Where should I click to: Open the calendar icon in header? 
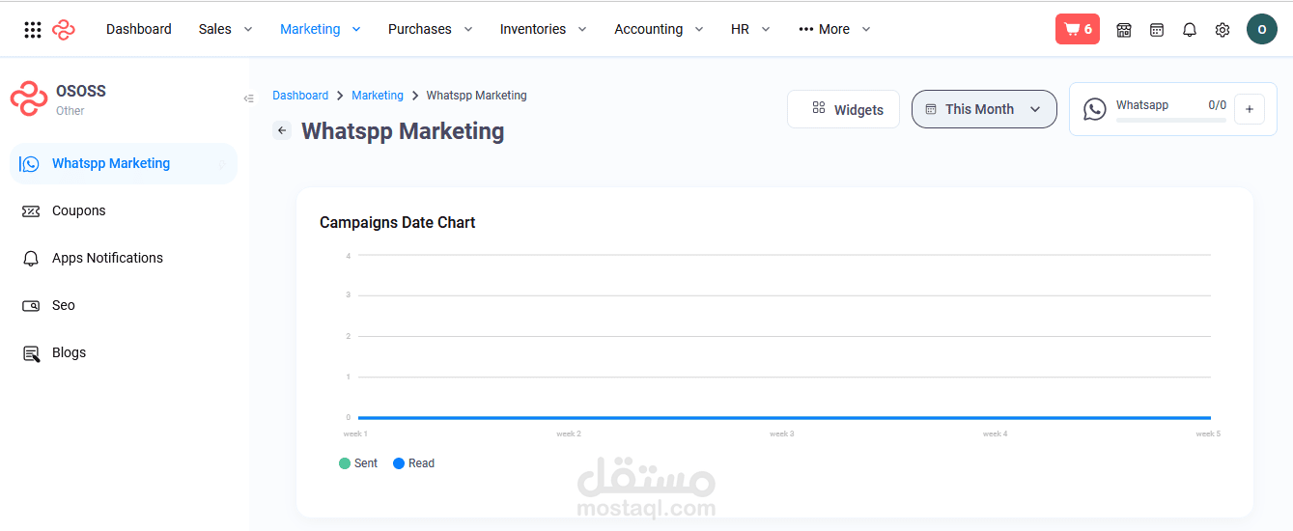(x=1157, y=30)
